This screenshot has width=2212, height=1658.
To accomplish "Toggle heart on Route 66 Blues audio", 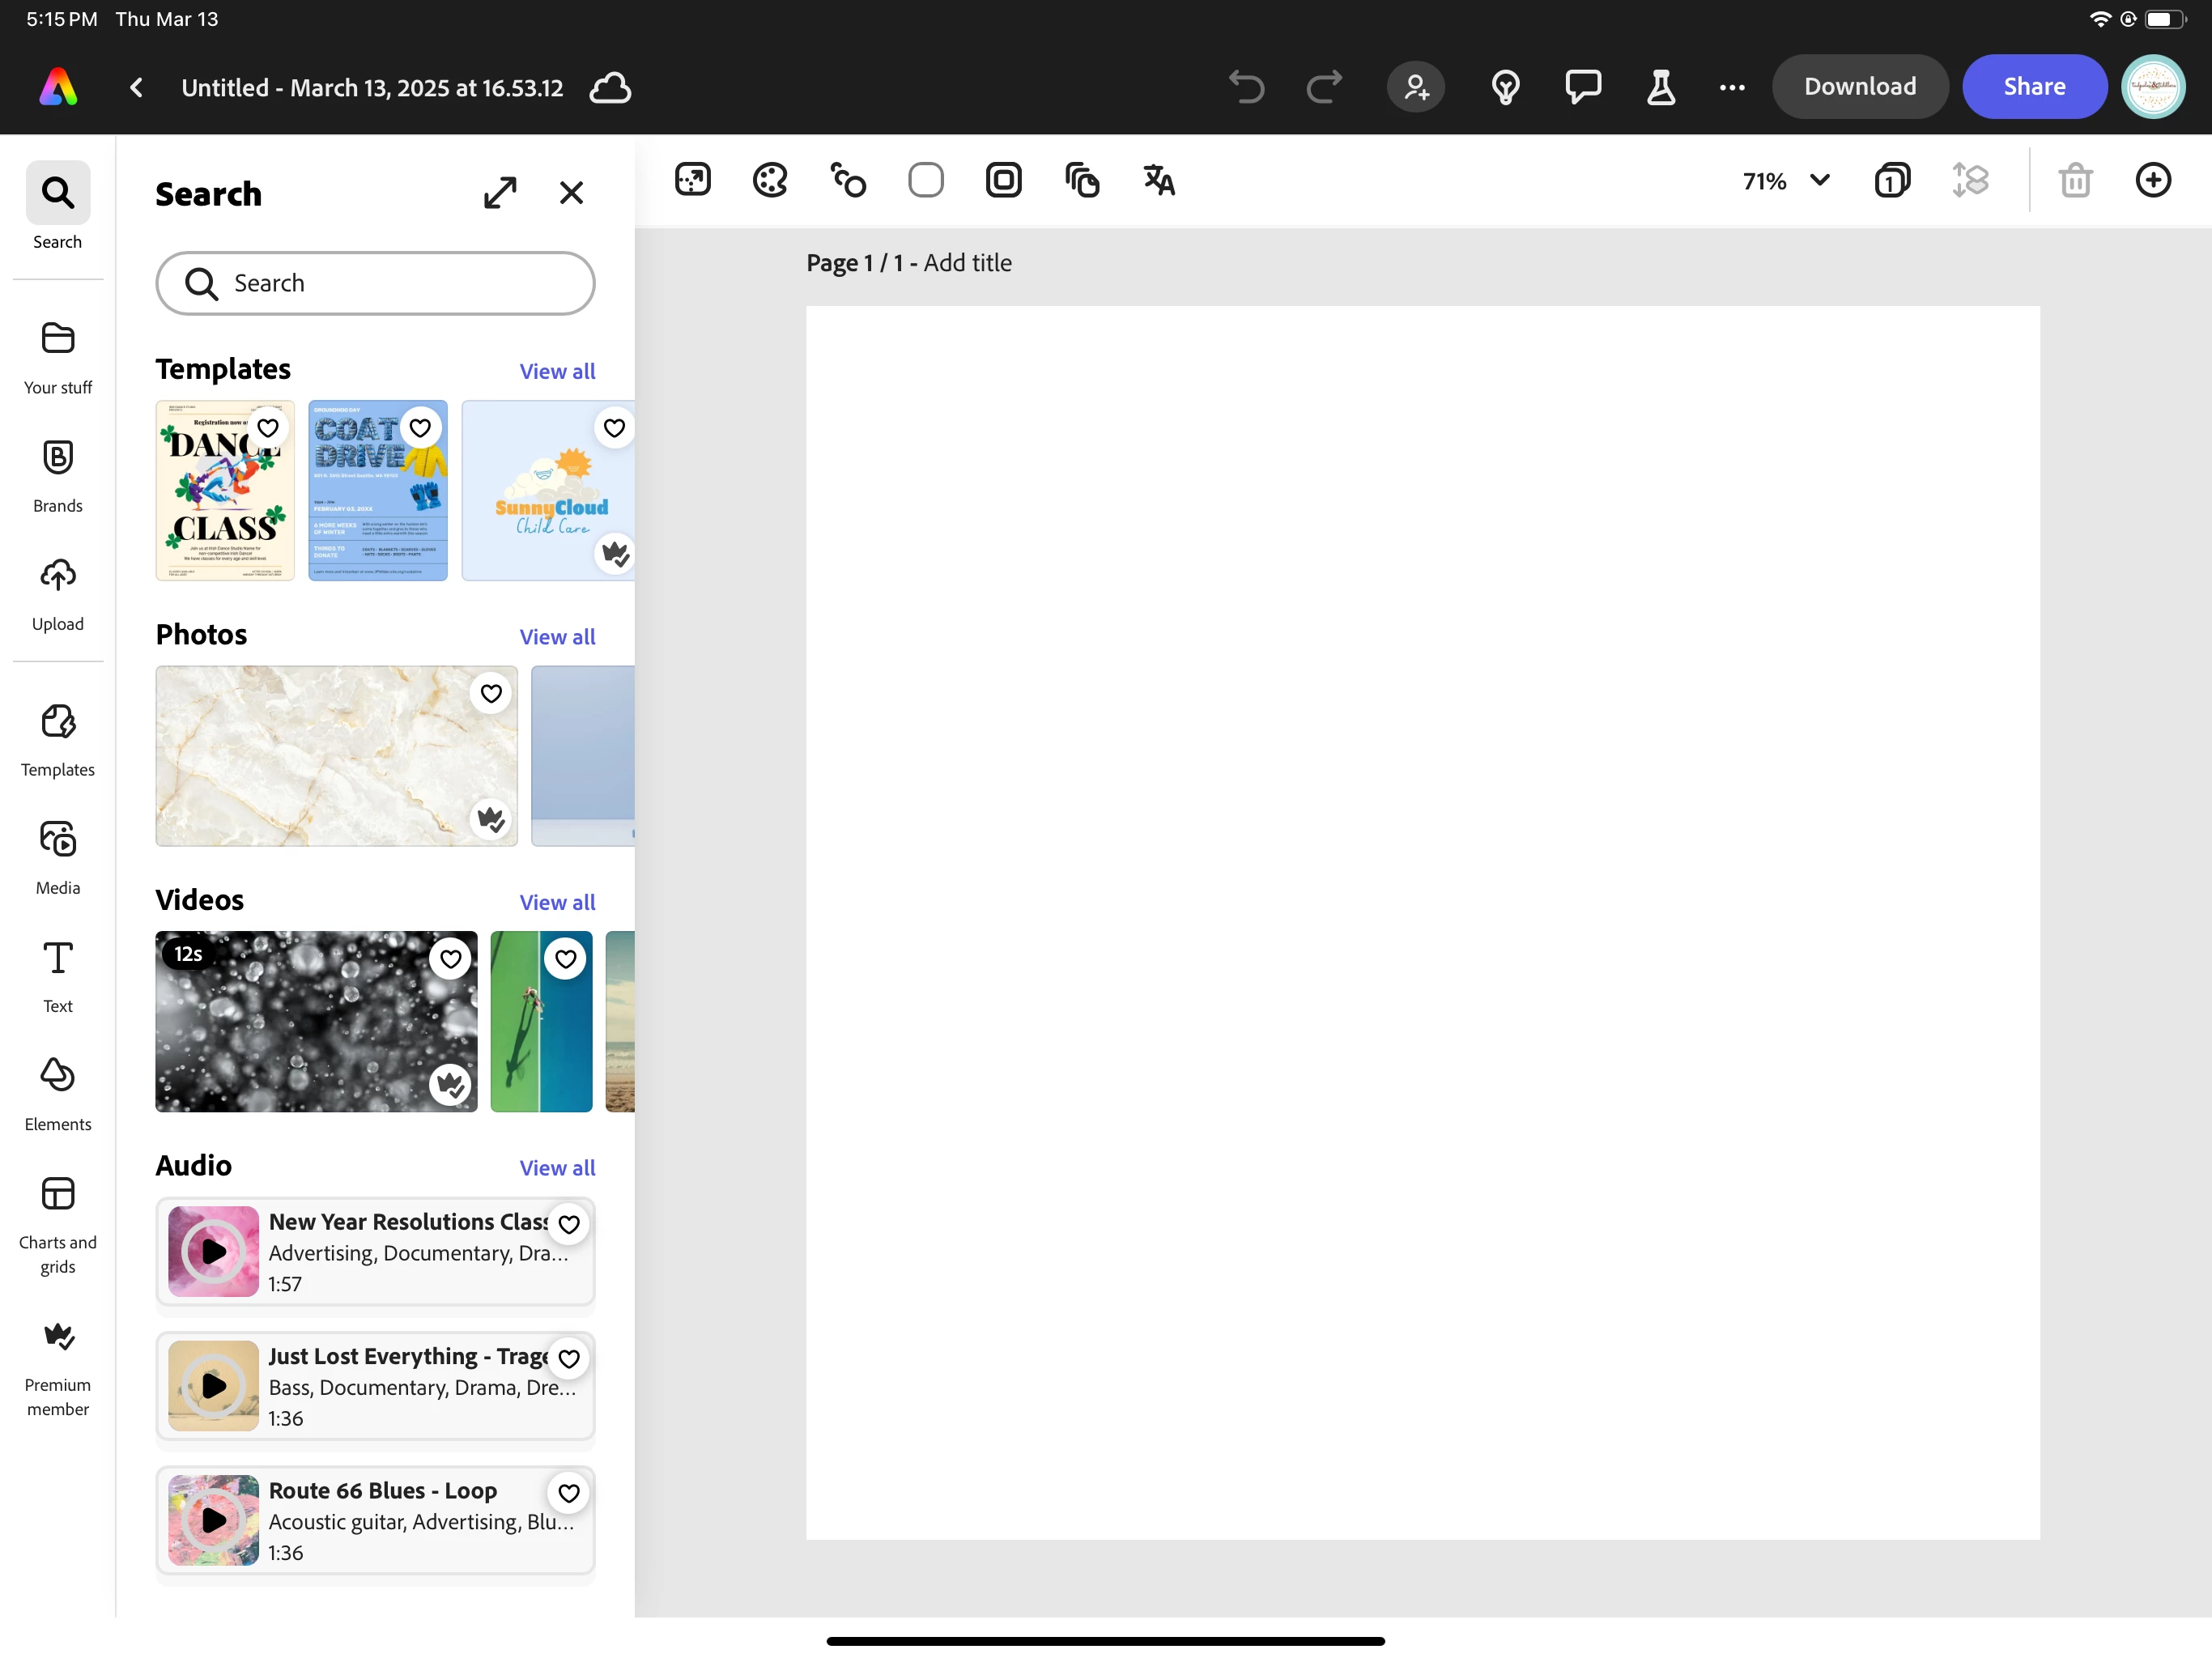I will [x=569, y=1493].
